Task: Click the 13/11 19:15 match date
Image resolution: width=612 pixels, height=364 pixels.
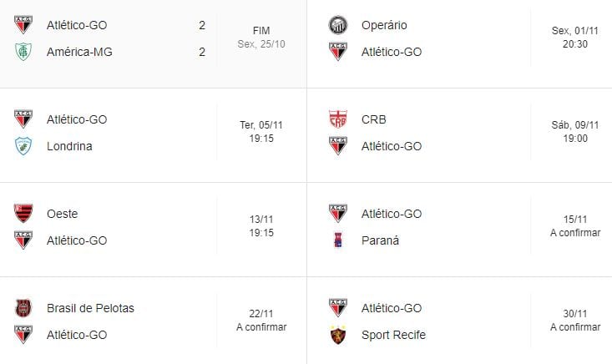Action: click(x=261, y=226)
